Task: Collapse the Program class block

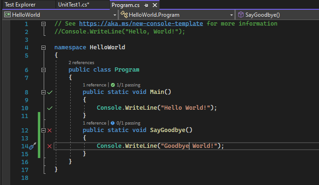Action: coord(43,70)
